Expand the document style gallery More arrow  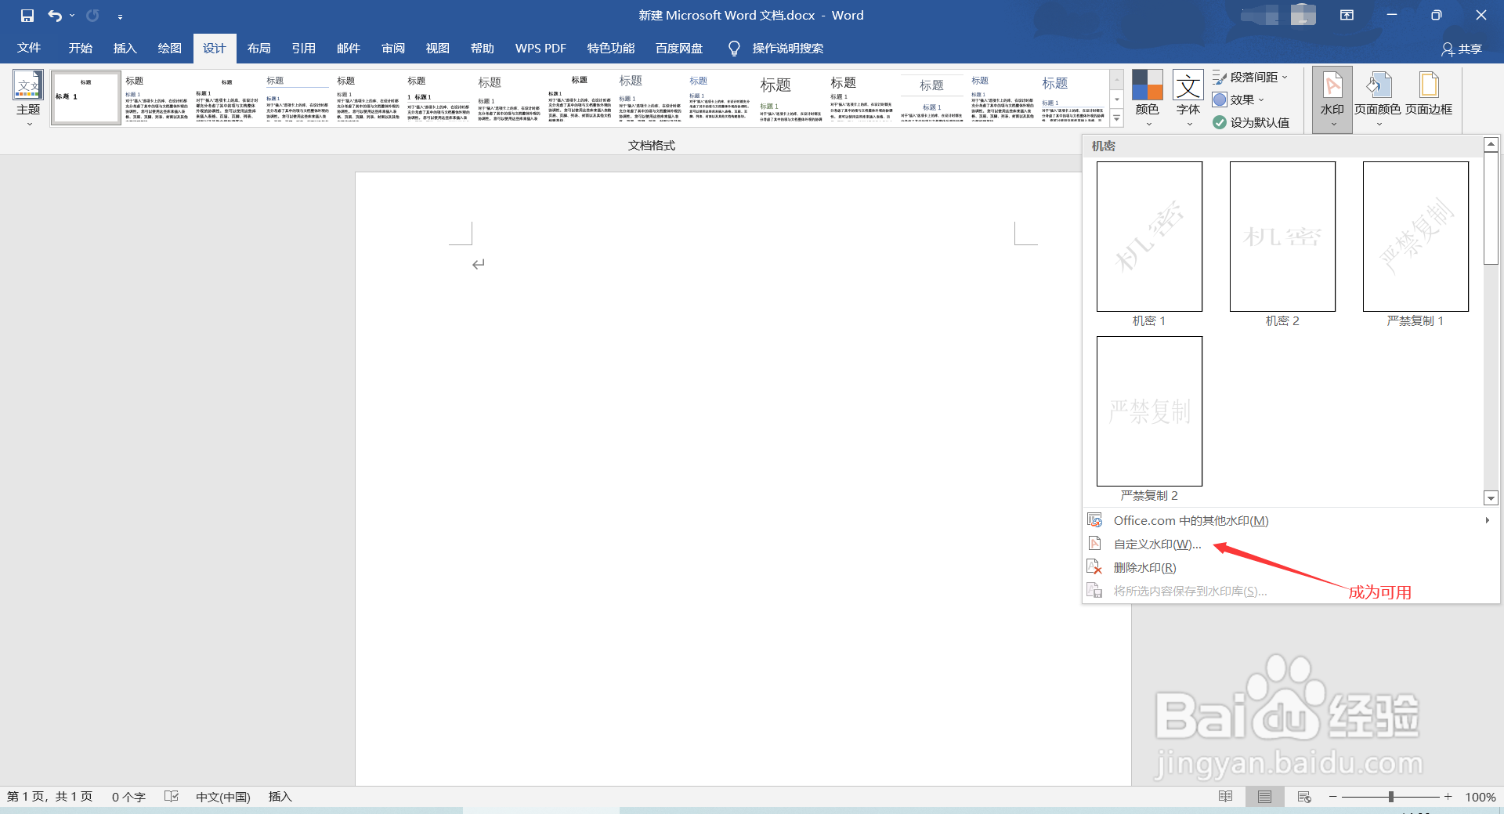(x=1117, y=118)
